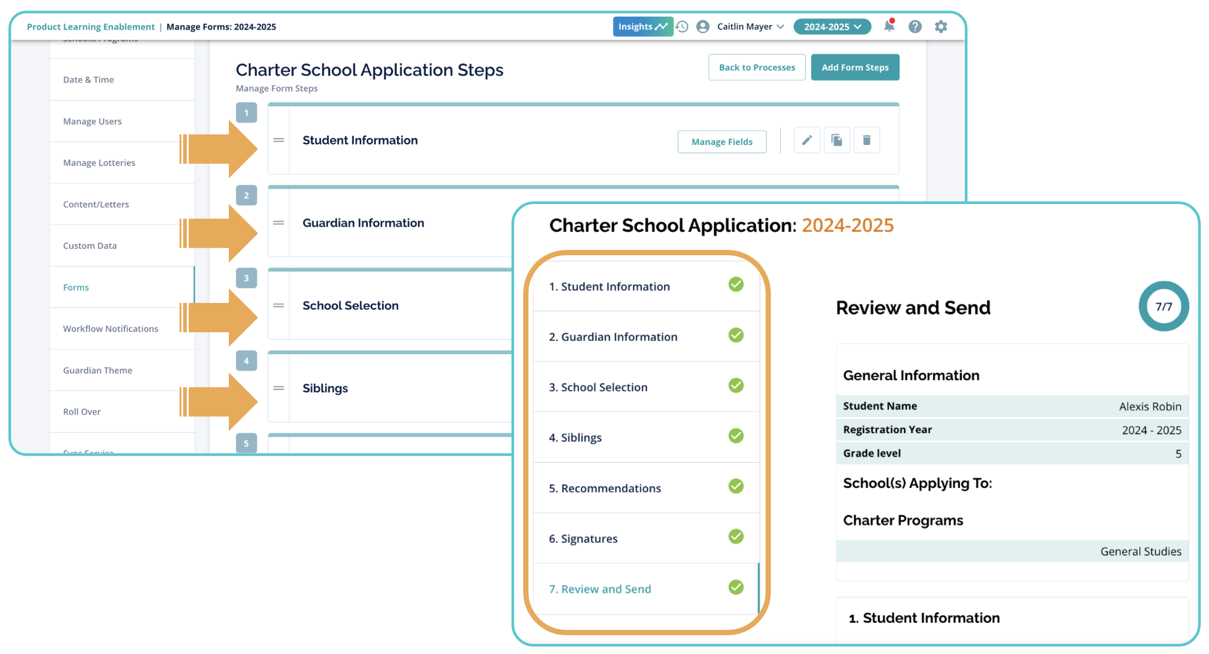Click the history clock icon
The image size is (1209, 654).
682,26
